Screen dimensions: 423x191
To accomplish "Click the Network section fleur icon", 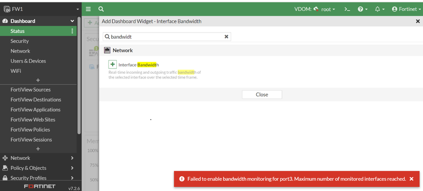I will tap(5, 158).
